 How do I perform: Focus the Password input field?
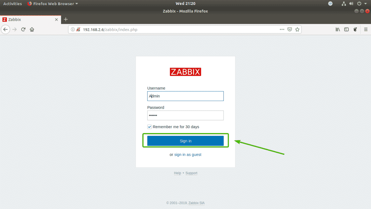185,115
